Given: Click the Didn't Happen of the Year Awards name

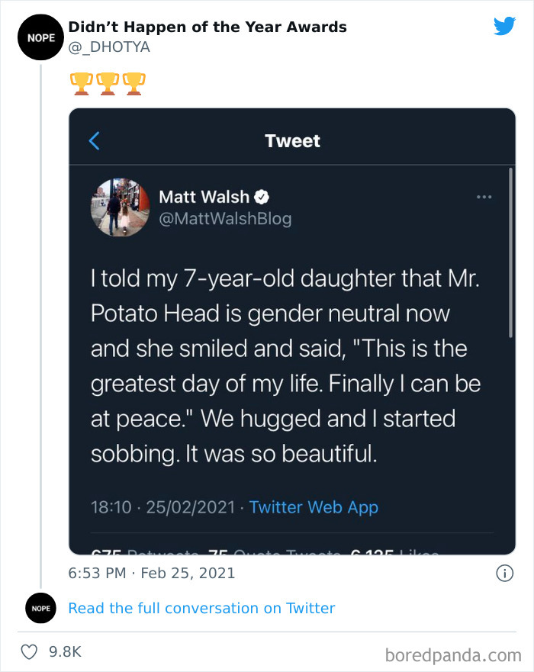Looking at the screenshot, I should tap(207, 27).
